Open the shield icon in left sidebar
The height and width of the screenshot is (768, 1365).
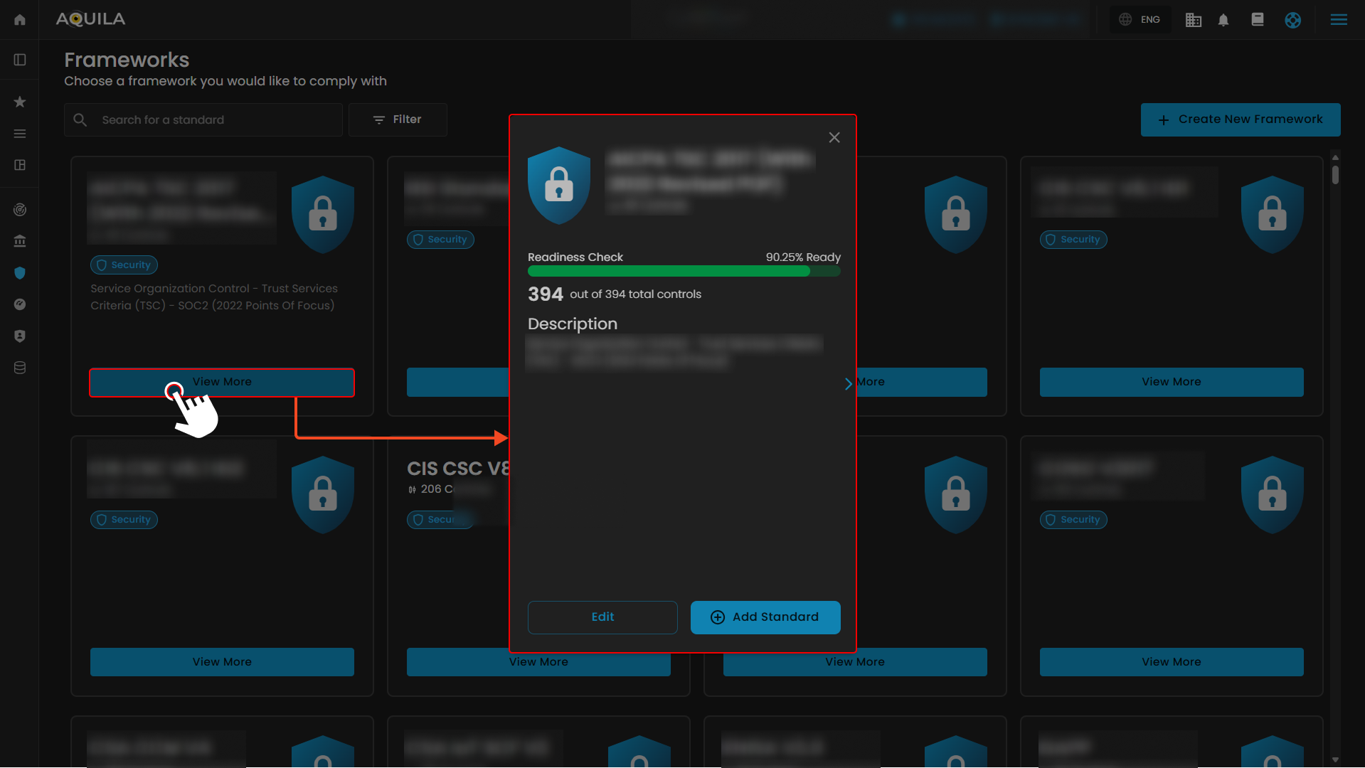click(x=20, y=273)
